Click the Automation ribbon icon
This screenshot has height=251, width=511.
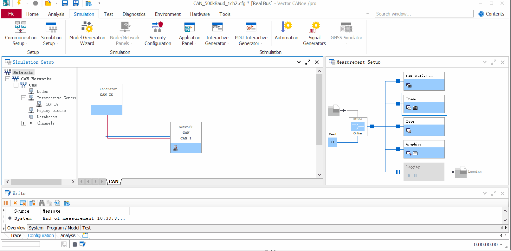coord(287,31)
